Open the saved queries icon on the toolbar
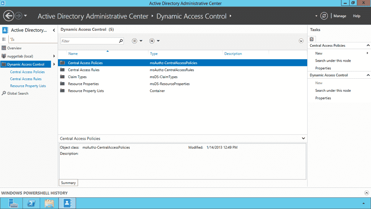 pyautogui.click(x=152, y=41)
